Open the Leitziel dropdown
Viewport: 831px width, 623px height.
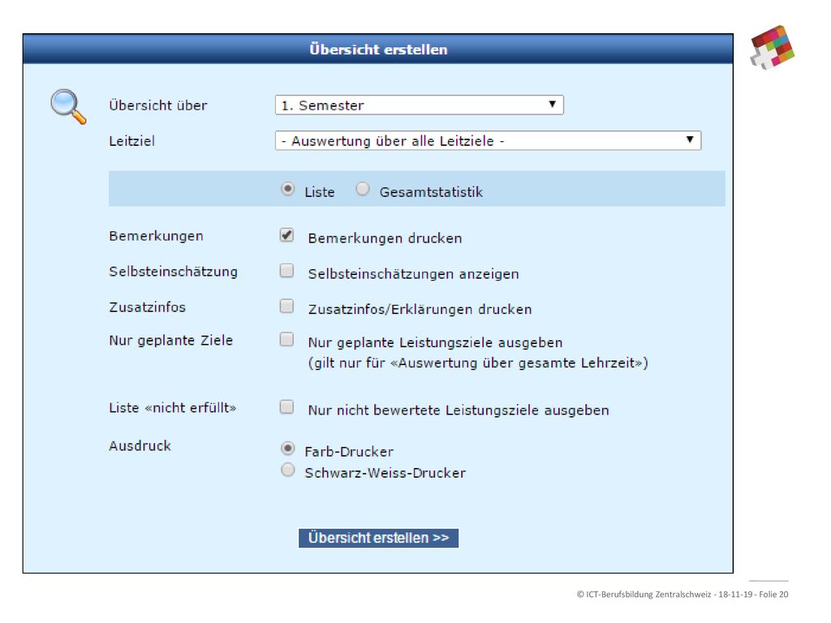(488, 140)
